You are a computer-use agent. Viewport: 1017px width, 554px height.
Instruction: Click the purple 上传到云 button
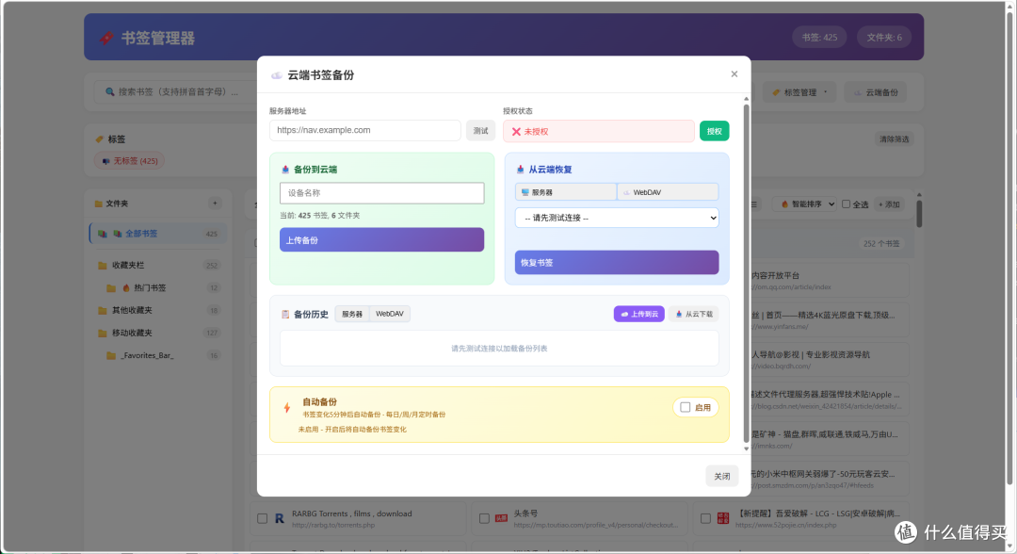pos(638,314)
